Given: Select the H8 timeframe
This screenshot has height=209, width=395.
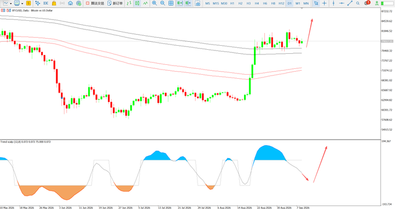Looking at the screenshot, I should coord(273,3).
